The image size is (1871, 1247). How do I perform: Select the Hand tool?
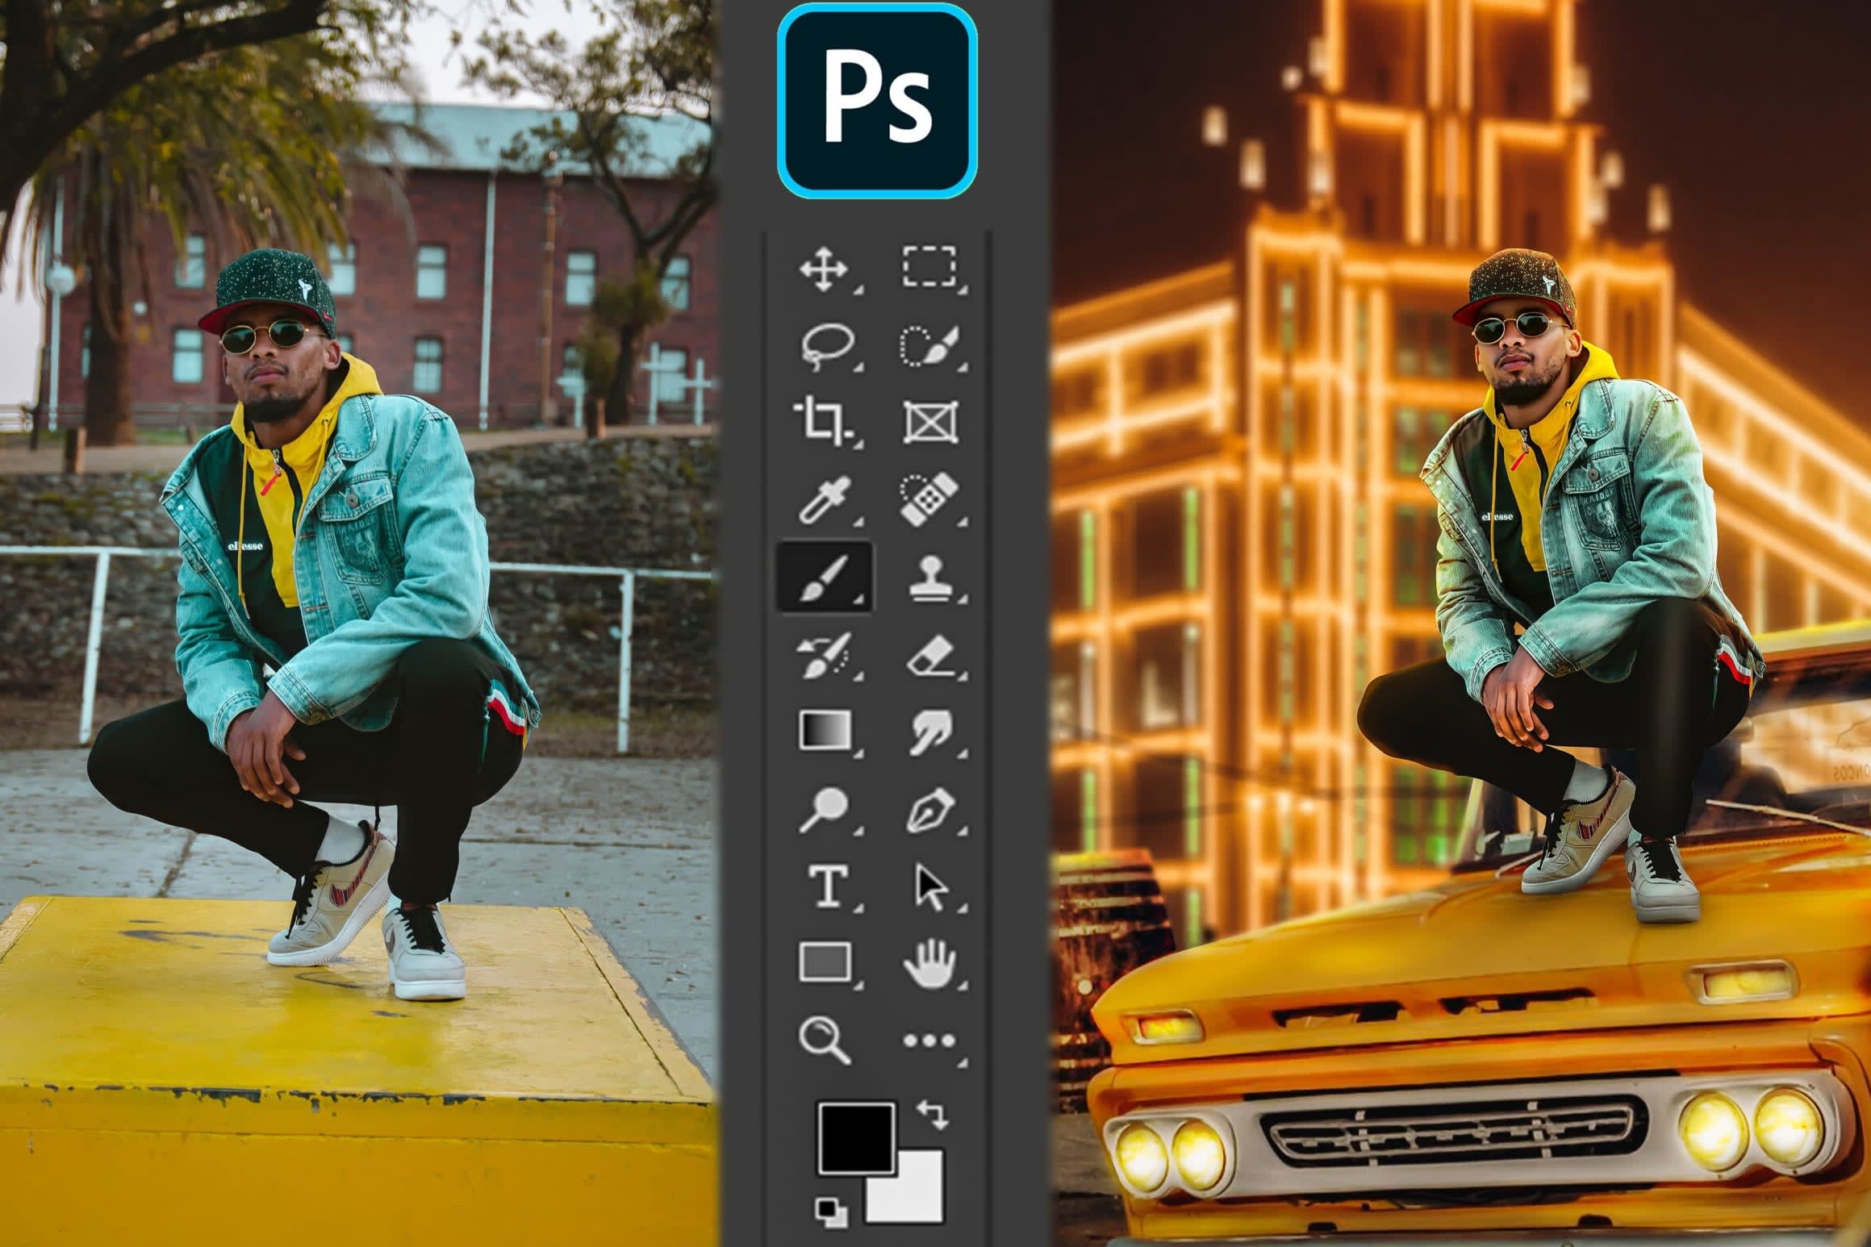tap(929, 961)
